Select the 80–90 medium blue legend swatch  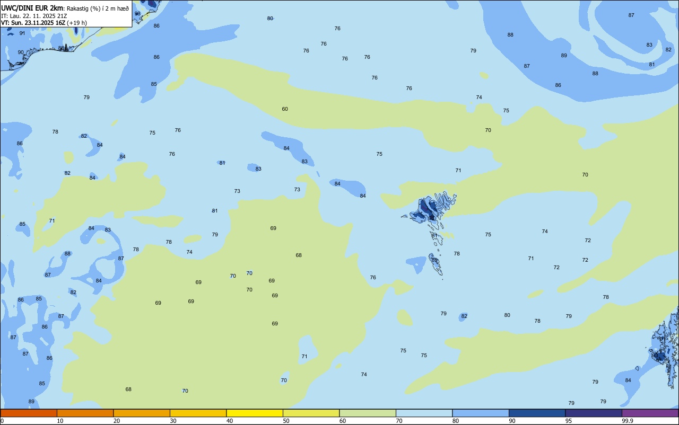pyautogui.click(x=481, y=413)
